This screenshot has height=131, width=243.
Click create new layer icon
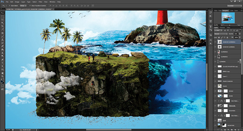[235, 129]
